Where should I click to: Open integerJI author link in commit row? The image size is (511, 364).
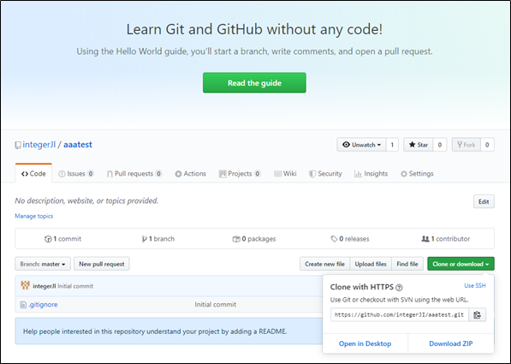45,286
